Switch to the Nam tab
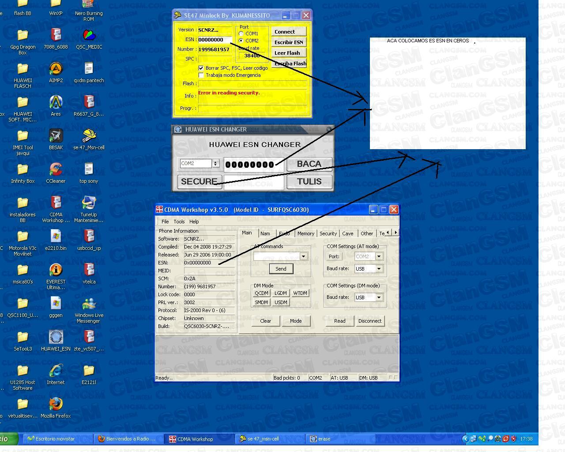Screen dimensions: 565x452 pos(265,234)
